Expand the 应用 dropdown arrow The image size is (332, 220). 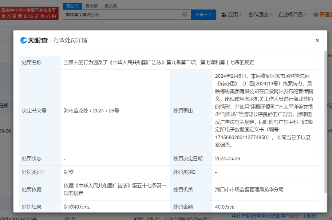click(x=241, y=14)
